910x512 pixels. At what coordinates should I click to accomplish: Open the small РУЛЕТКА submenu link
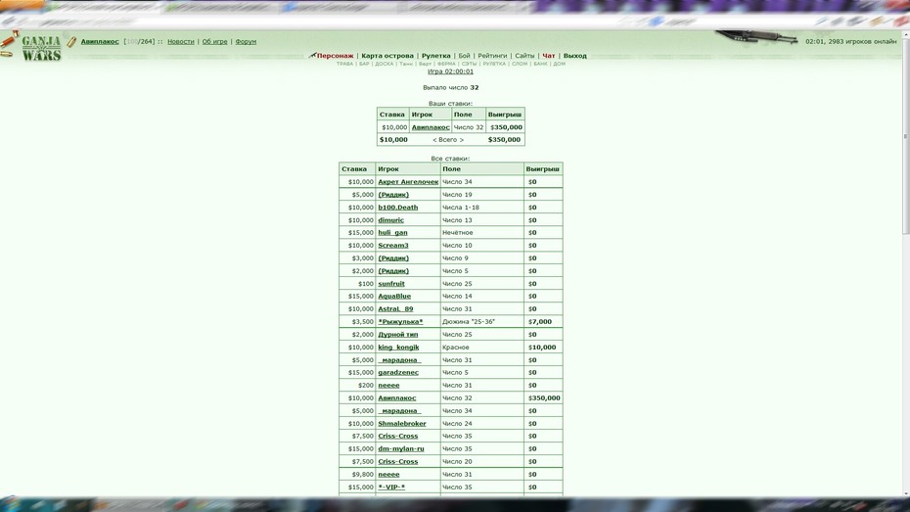494,64
